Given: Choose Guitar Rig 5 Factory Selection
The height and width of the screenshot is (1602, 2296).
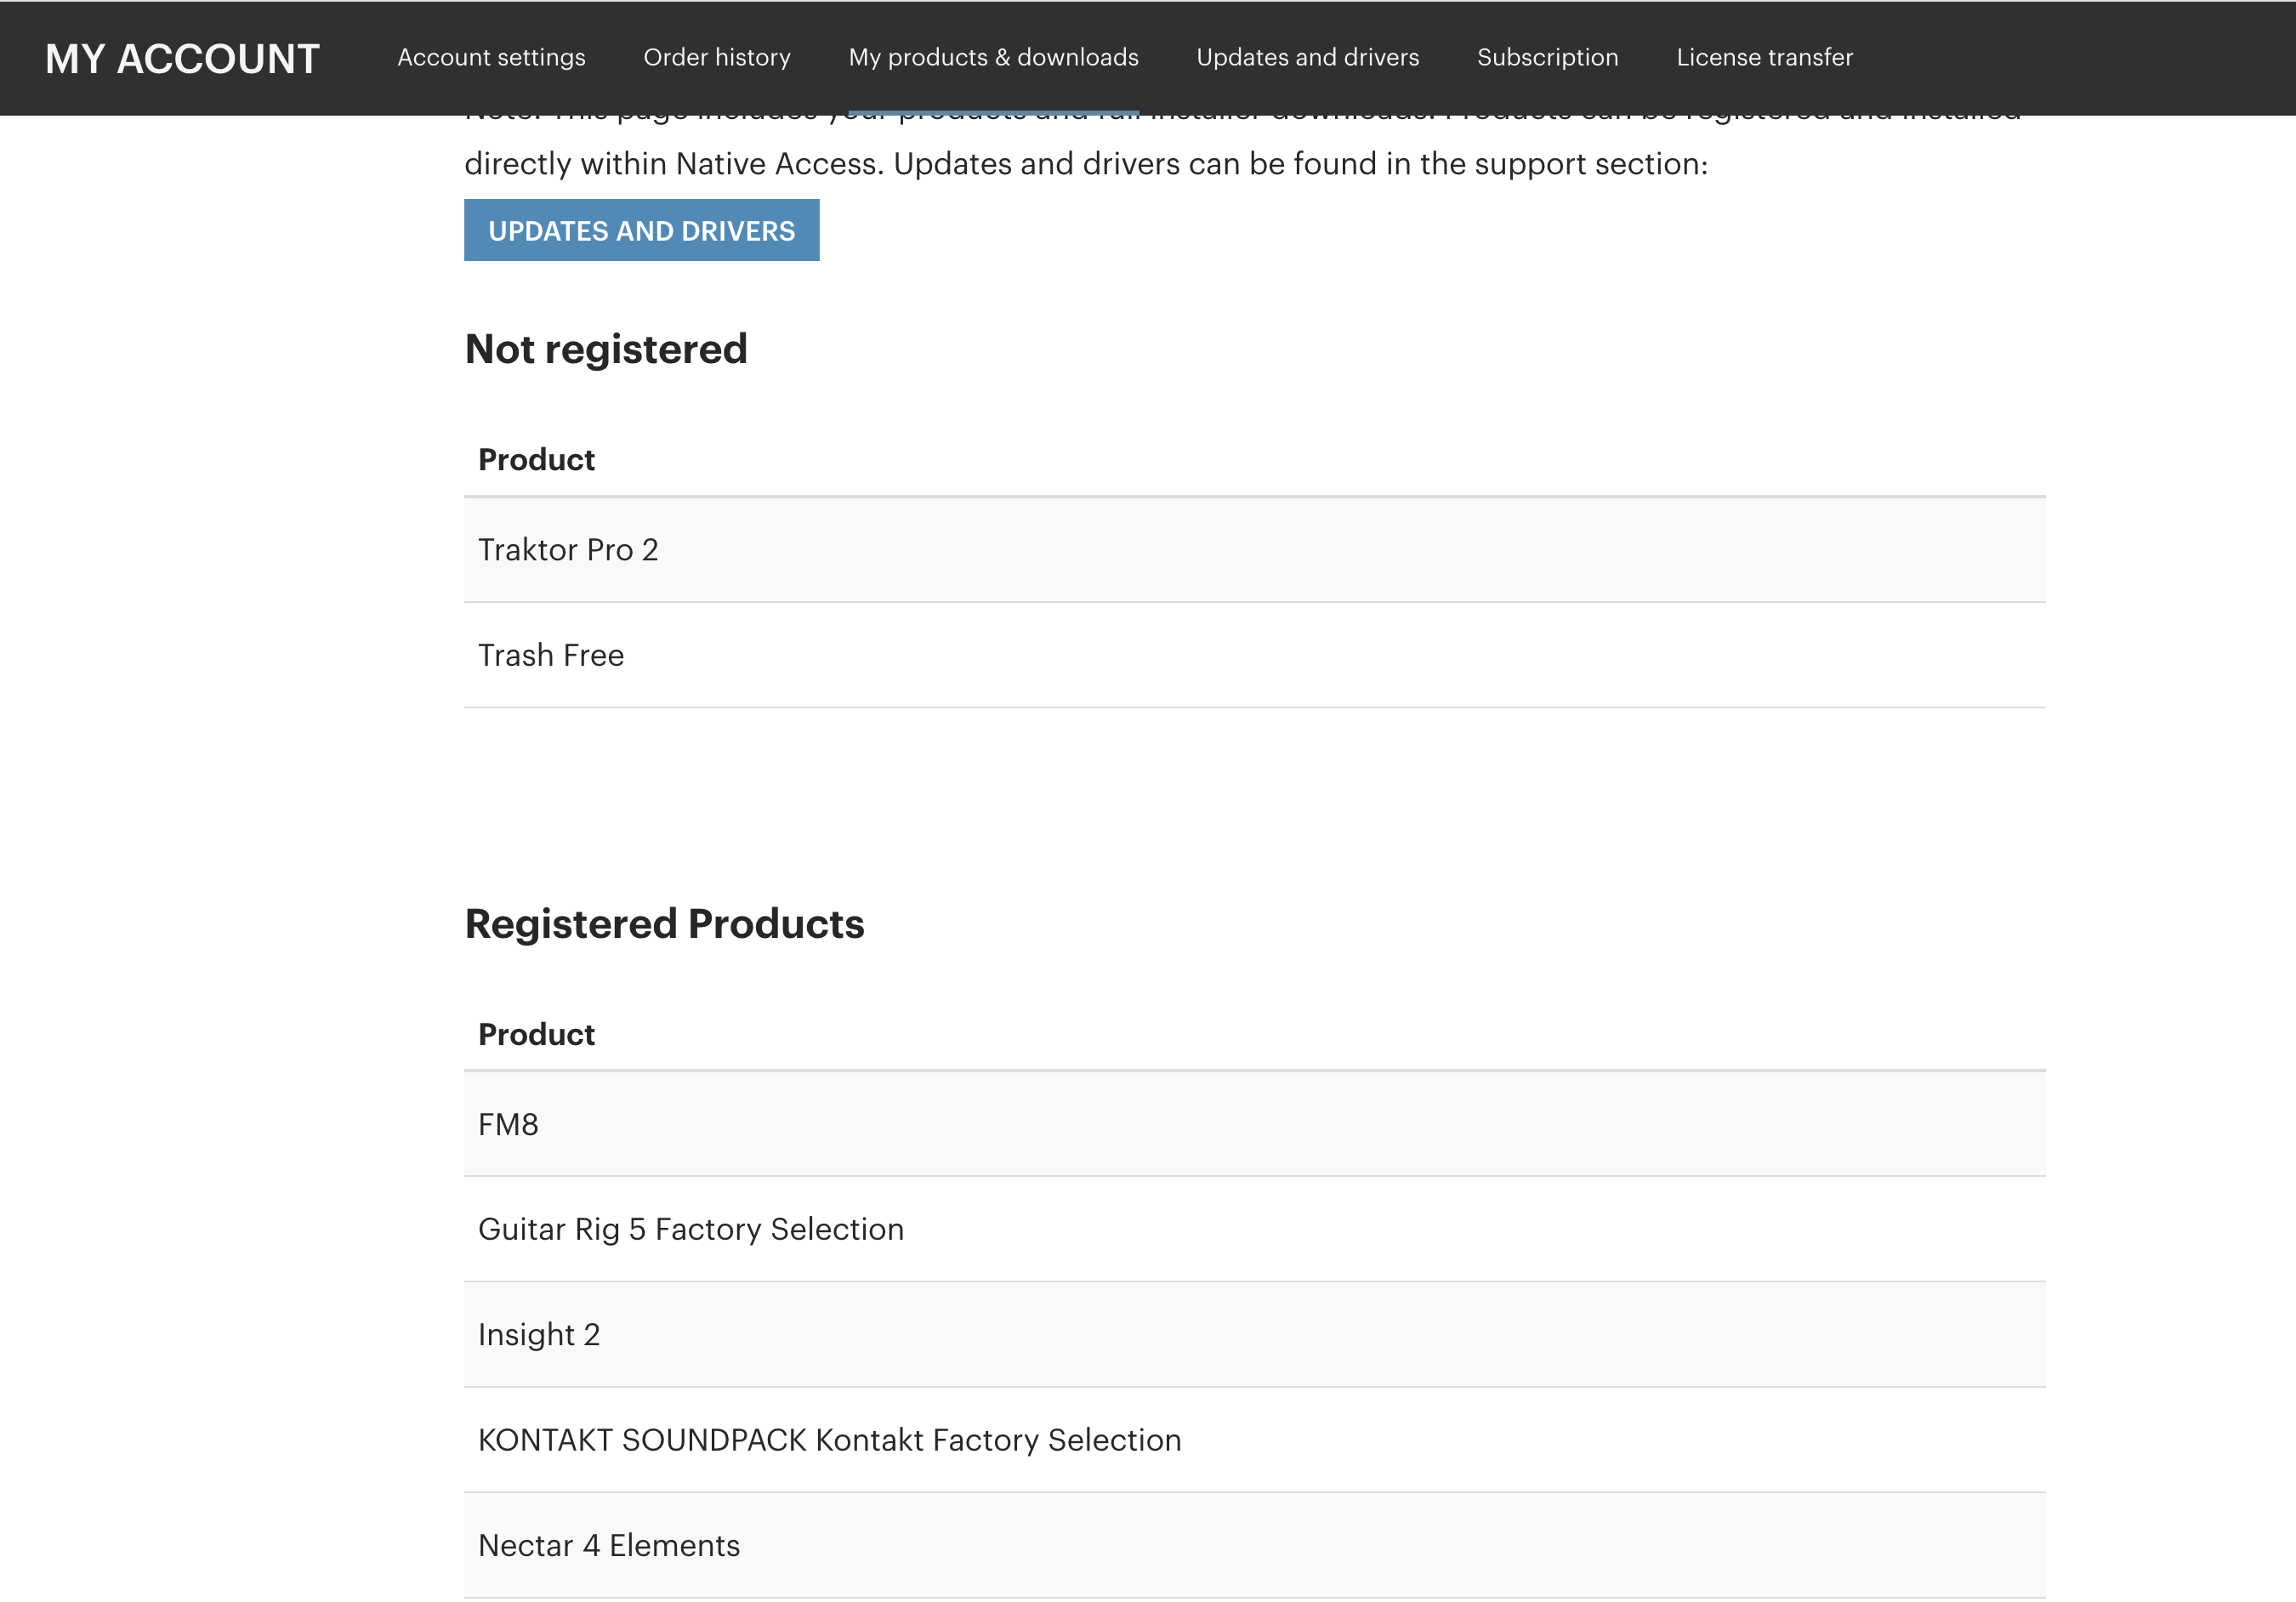Looking at the screenshot, I should coord(1254,1229).
